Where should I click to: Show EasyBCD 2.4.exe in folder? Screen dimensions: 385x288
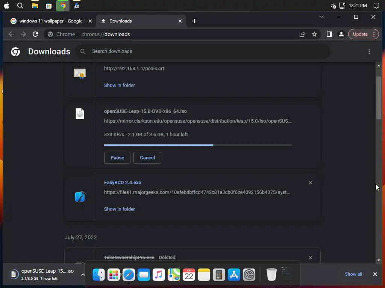(x=120, y=209)
